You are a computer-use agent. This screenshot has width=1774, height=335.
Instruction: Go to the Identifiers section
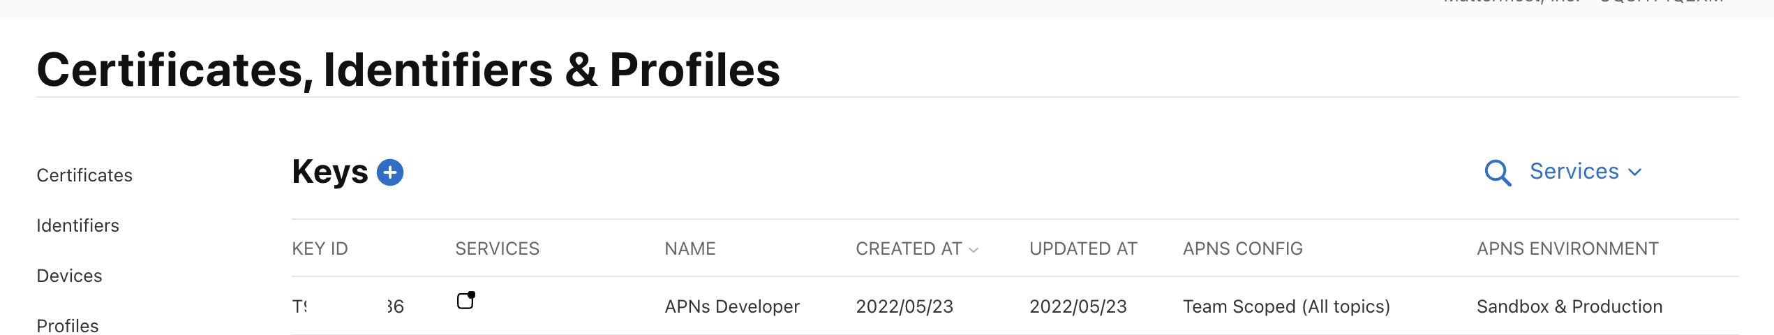tap(77, 225)
